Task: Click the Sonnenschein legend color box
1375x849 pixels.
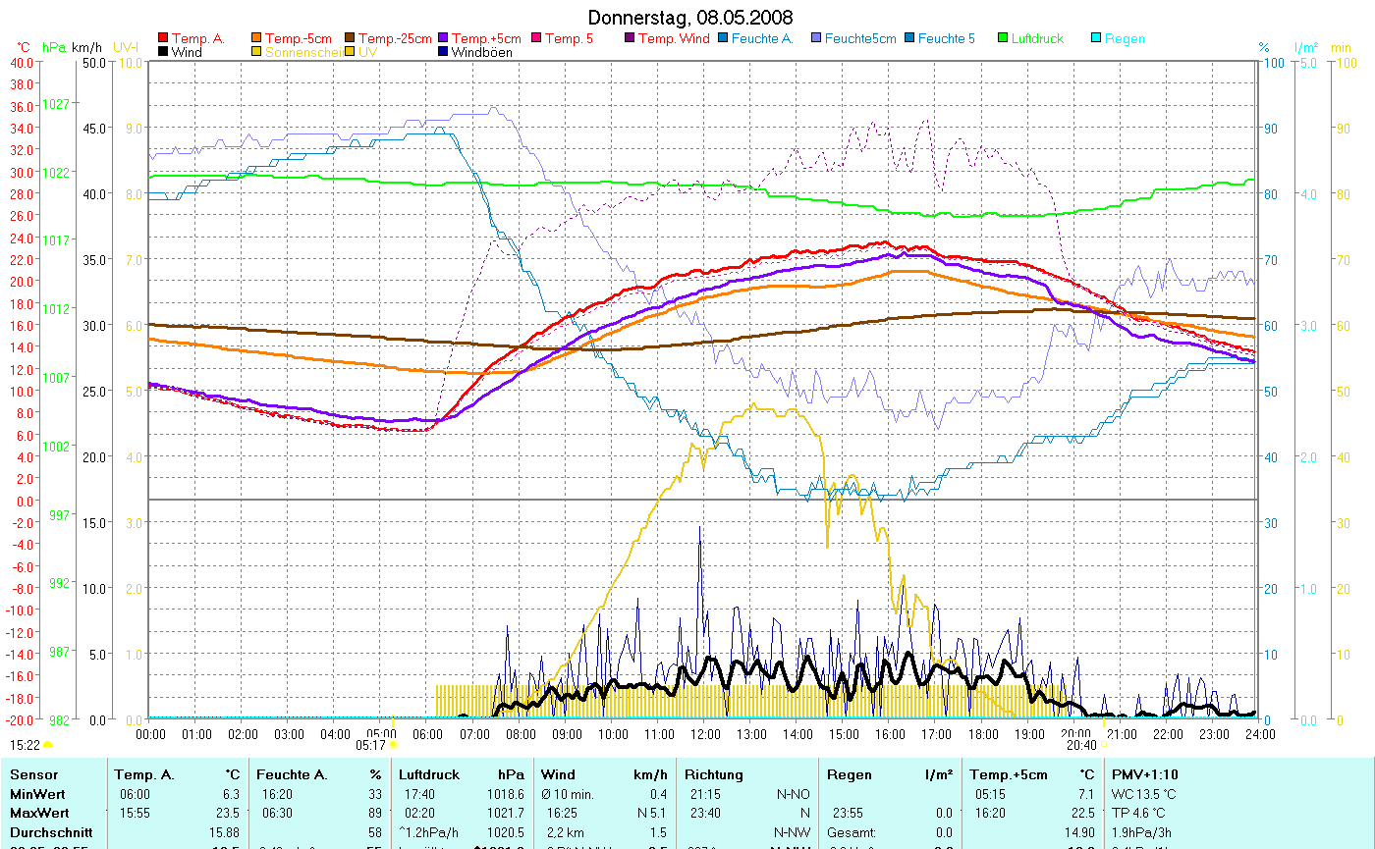Action: [257, 52]
